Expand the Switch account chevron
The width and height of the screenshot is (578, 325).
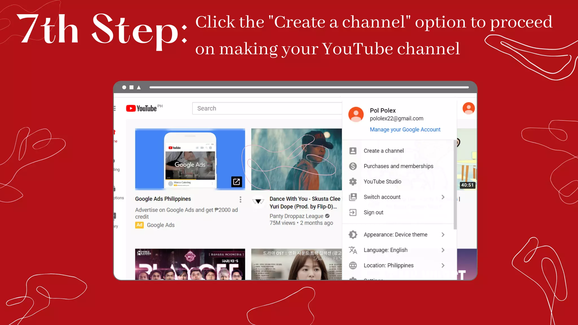(x=443, y=197)
